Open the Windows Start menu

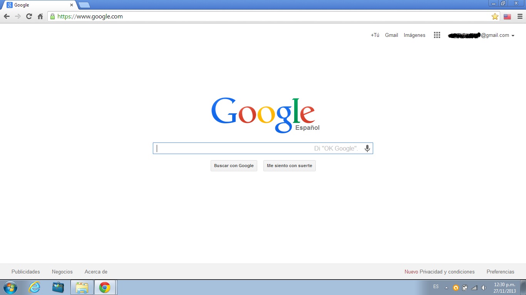(10, 287)
